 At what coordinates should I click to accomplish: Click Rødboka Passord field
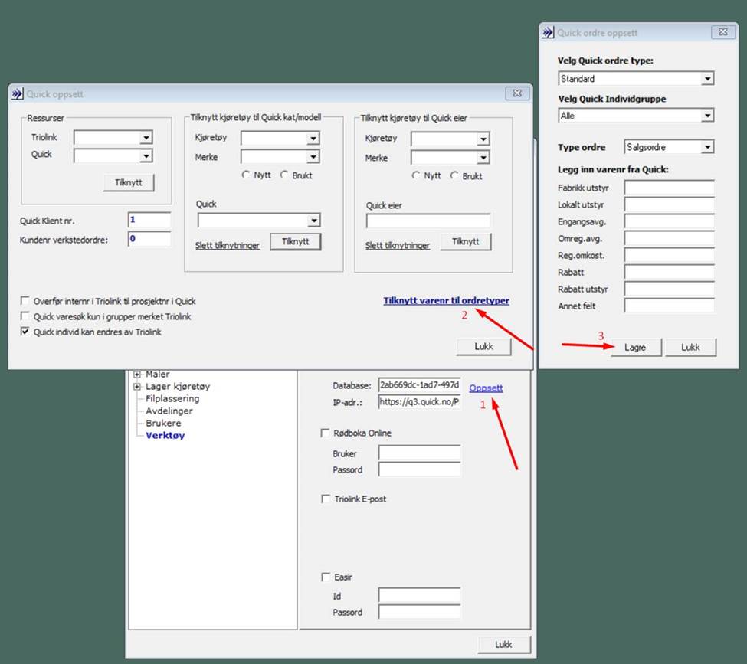[419, 469]
